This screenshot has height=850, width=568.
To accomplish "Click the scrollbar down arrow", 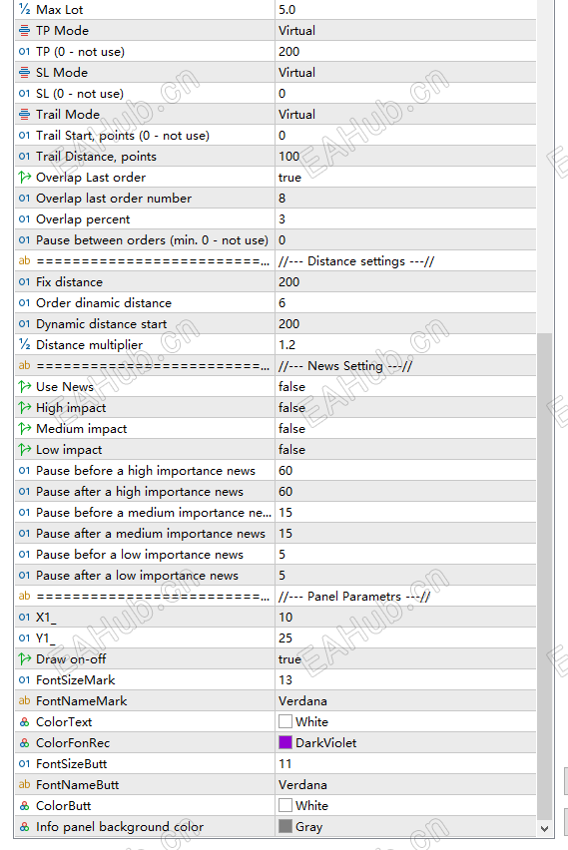I will (x=545, y=828).
